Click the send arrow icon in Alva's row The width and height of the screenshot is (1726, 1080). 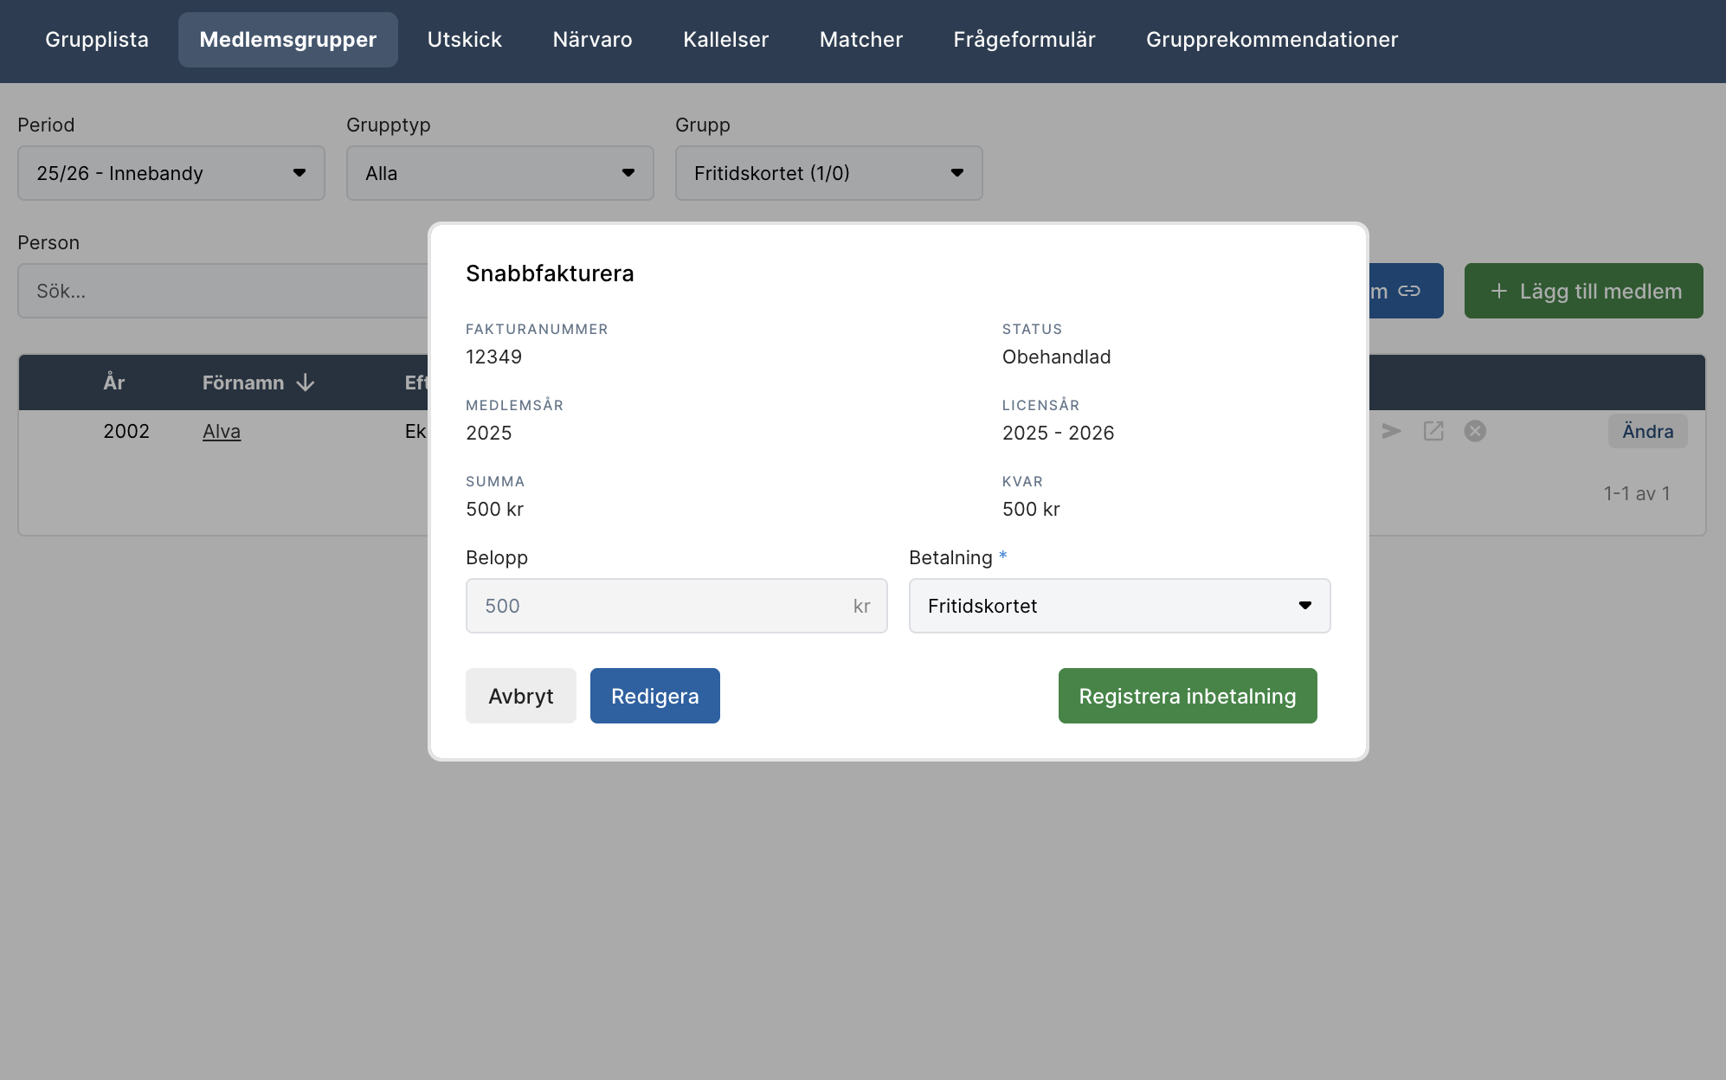1391,431
